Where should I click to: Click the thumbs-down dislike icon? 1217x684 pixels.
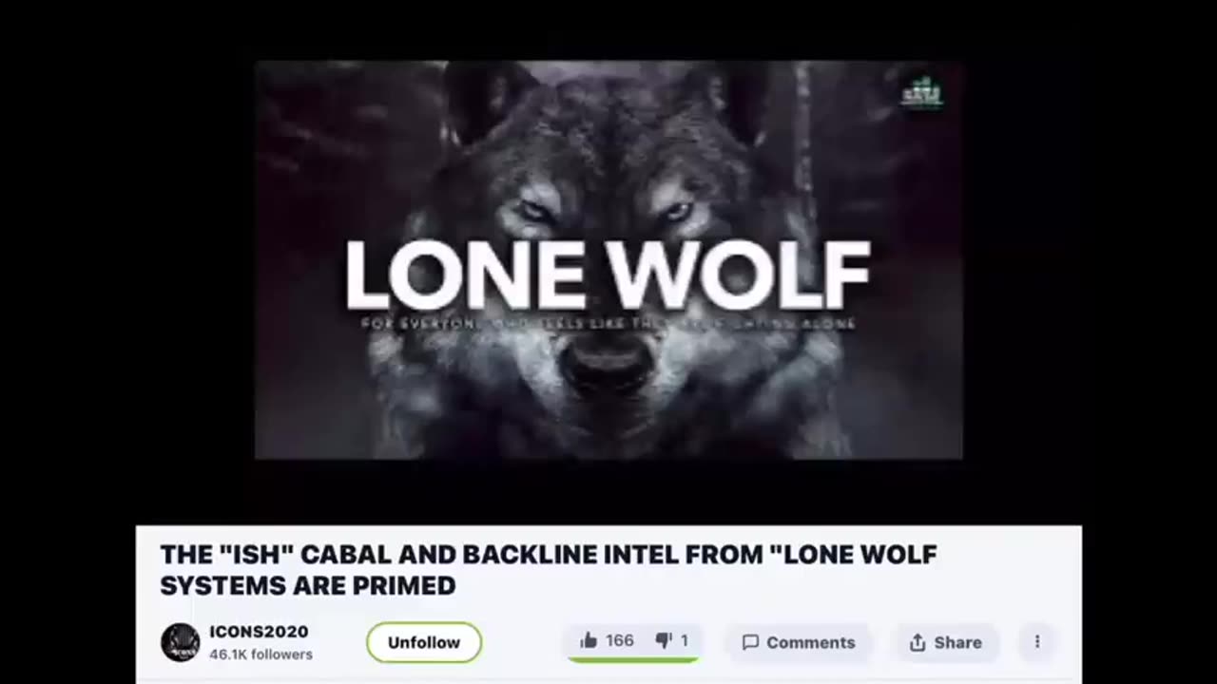664,641
